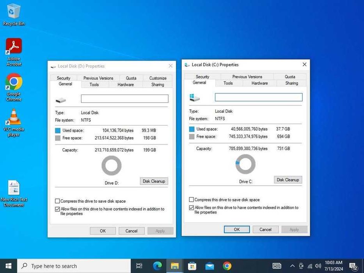This screenshot has height=273, width=364.
Task: Select the General tab in D: Properties
Action: [x=65, y=84]
